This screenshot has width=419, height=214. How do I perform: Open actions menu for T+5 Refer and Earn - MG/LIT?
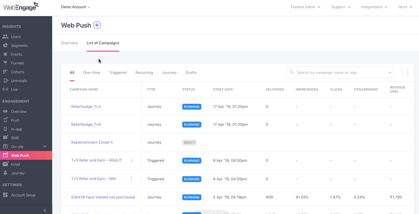tap(132, 160)
